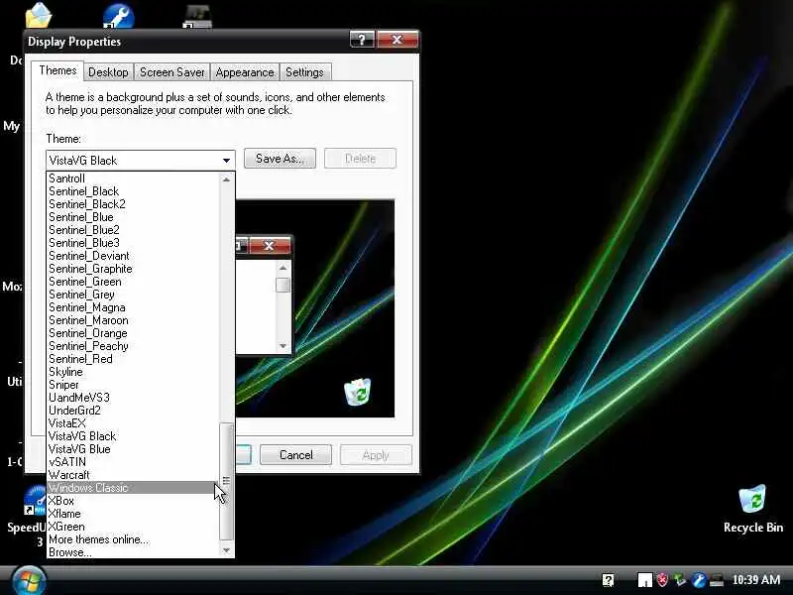This screenshot has height=595, width=793.
Task: Switch to the Desktop tab
Action: click(108, 72)
